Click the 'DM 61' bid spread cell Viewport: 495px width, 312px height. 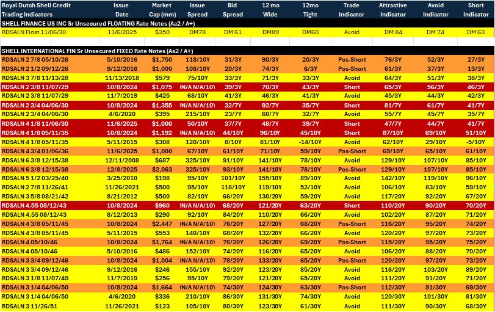(233, 32)
